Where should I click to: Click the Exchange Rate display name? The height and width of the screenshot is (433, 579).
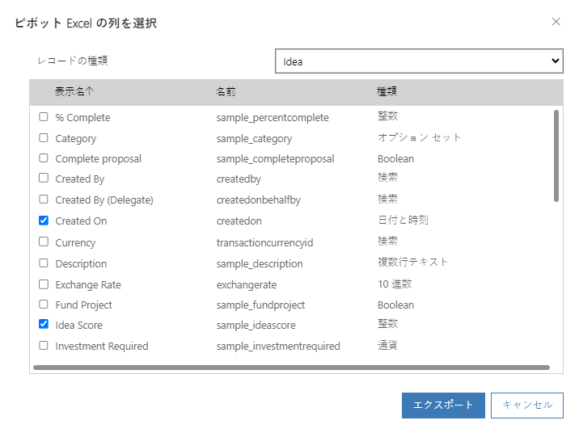click(88, 284)
